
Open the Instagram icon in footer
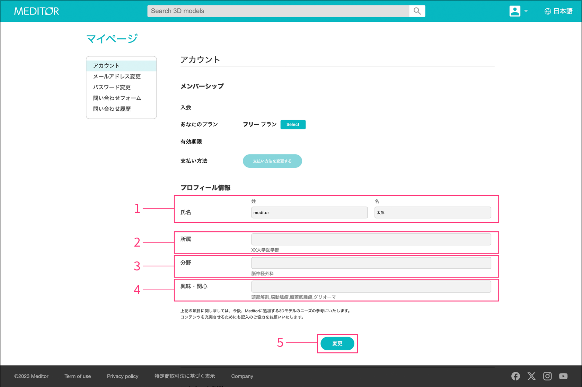pyautogui.click(x=547, y=376)
